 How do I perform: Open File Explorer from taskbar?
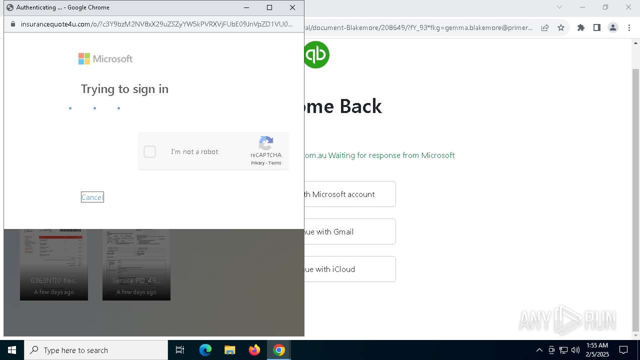[x=229, y=350]
